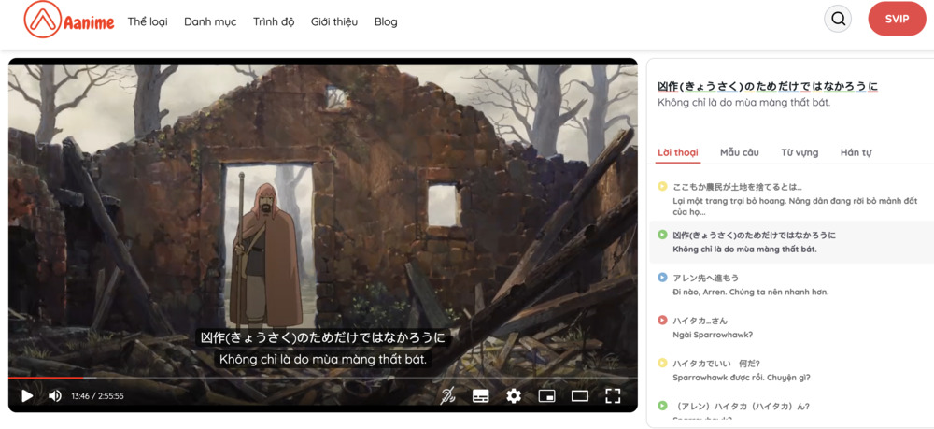Switch to the 'Hán tự' tab
The width and height of the screenshot is (934, 429).
point(856,152)
